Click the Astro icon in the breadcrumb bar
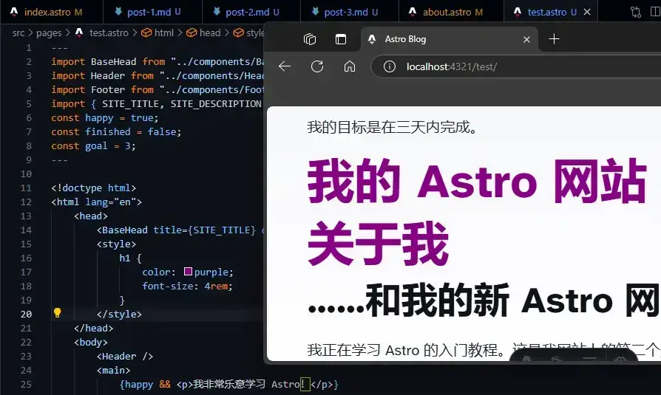The height and width of the screenshot is (395, 661). click(79, 32)
